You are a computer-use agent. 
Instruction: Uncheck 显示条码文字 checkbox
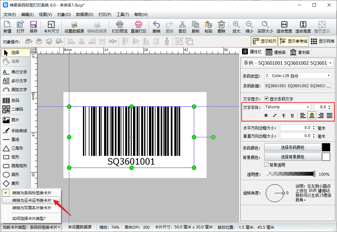click(x=266, y=99)
